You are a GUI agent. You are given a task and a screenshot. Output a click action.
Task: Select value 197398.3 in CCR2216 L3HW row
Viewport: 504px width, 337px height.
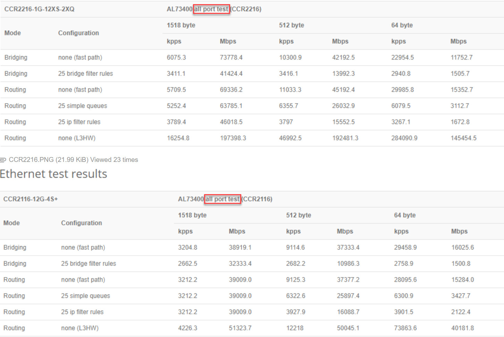233,138
